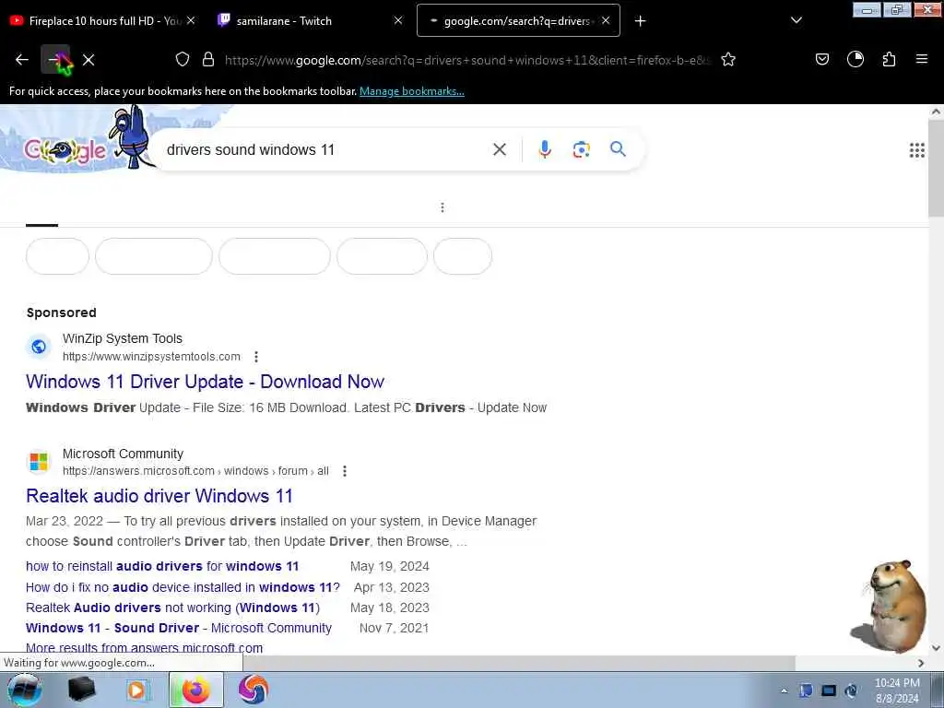This screenshot has width=944, height=708.
Task: Open how to reinstall audio drivers link
Action: tap(162, 566)
